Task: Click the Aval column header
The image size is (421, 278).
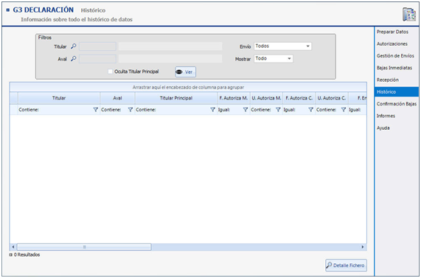Action: pos(117,98)
